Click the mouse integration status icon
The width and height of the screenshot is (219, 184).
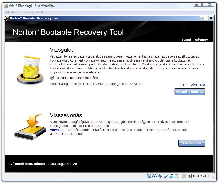[x=184, y=176]
